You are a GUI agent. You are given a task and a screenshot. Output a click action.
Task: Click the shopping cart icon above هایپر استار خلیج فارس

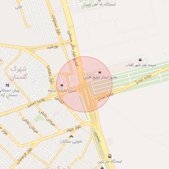point(100,73)
